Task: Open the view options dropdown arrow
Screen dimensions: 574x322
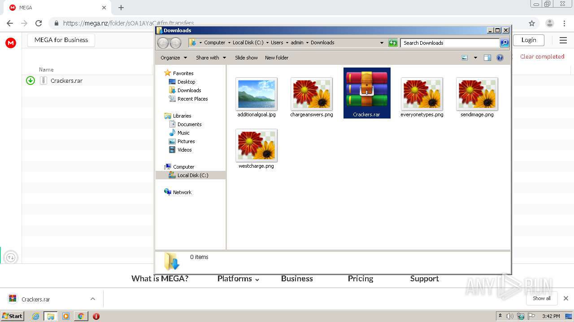Action: (475, 58)
